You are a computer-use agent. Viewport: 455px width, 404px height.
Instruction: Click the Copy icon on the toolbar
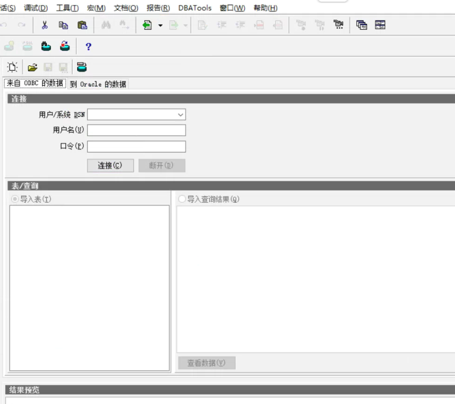tap(63, 24)
